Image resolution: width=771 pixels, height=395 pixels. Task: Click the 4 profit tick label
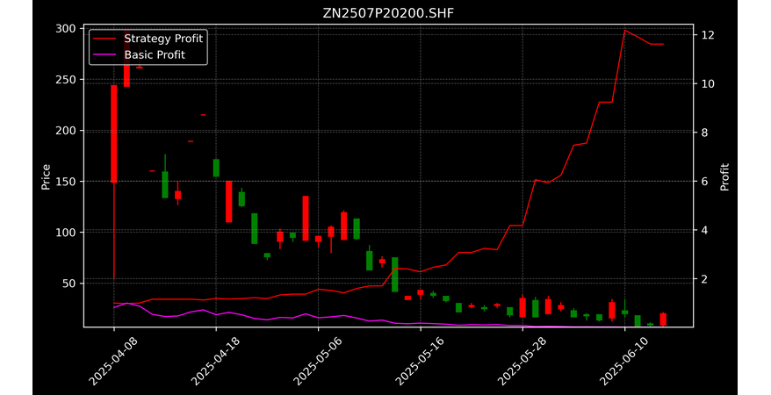click(704, 230)
